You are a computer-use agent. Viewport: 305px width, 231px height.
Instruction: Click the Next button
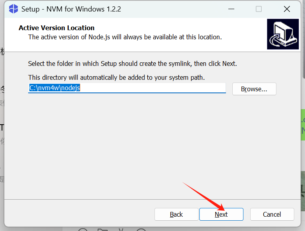221,214
